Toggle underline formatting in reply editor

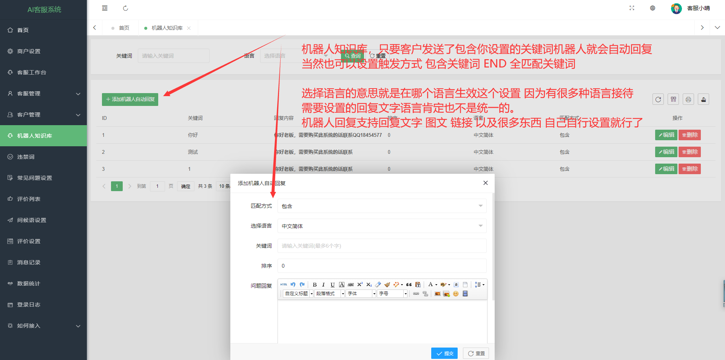coord(332,285)
